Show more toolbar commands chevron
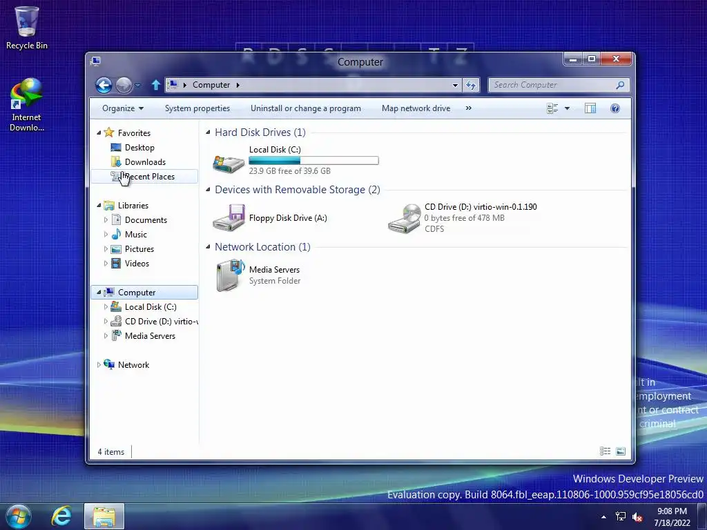 point(469,108)
